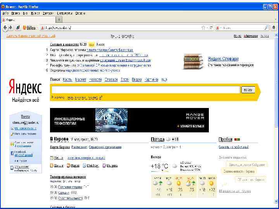Click the Выход logout link
Viewport: 279px width, 209px height.
point(265,36)
